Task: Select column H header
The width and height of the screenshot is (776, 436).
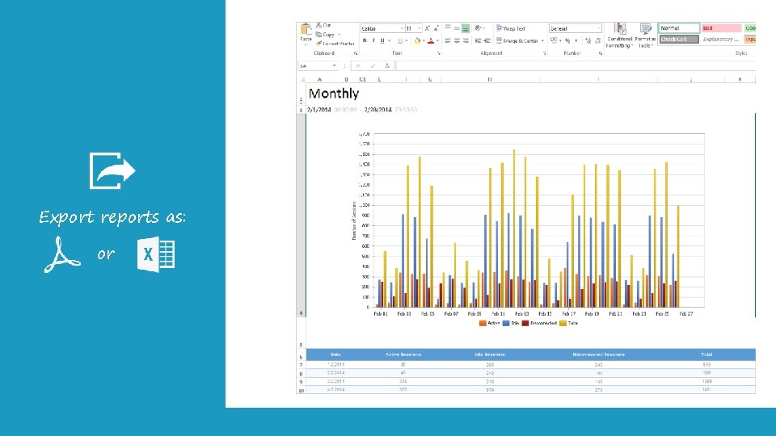Action: pos(490,79)
